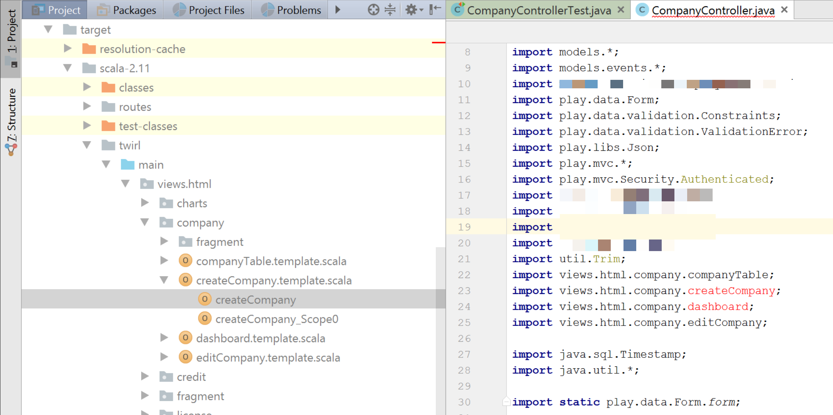Select the editCompany.template.scala object icon
This screenshot has height=415, width=833.
pyautogui.click(x=185, y=357)
